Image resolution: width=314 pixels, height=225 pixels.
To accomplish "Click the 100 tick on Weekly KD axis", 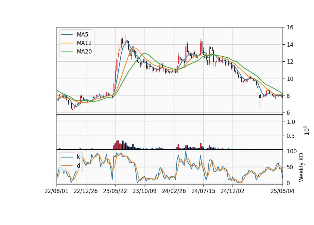I will point(292,151).
